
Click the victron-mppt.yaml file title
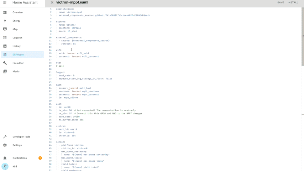click(x=72, y=2)
